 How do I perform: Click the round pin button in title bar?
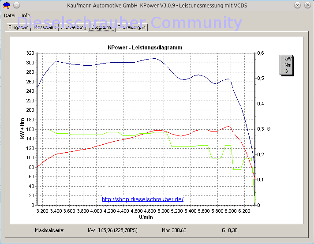pyautogui.click(x=17, y=5)
